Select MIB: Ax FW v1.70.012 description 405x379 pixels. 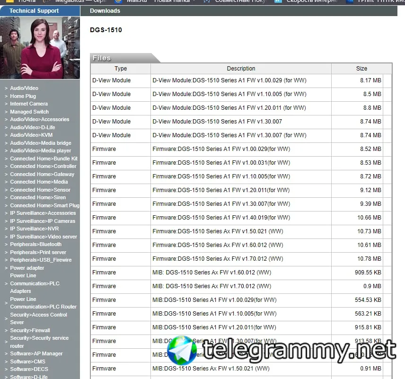(212, 286)
